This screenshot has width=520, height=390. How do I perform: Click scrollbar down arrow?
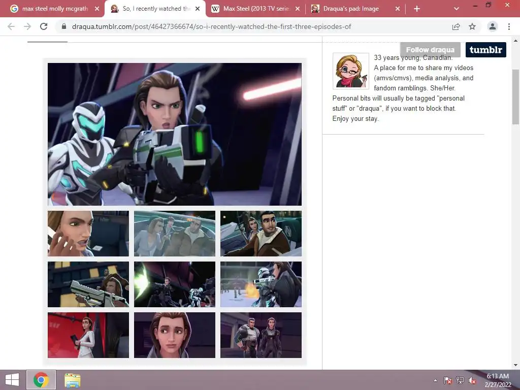point(515,365)
